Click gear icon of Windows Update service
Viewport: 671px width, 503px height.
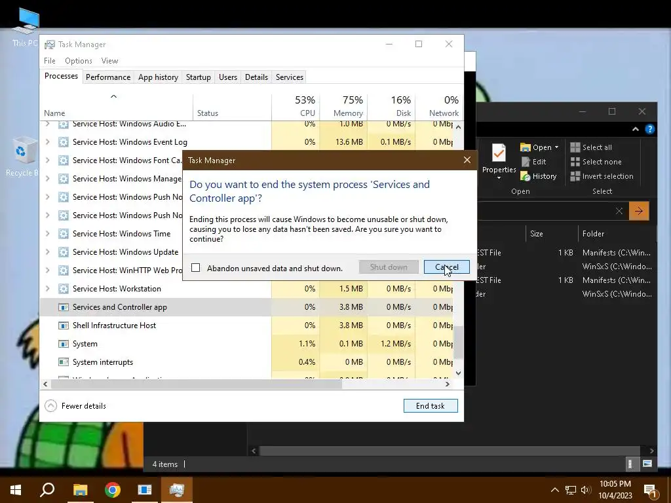click(x=64, y=252)
